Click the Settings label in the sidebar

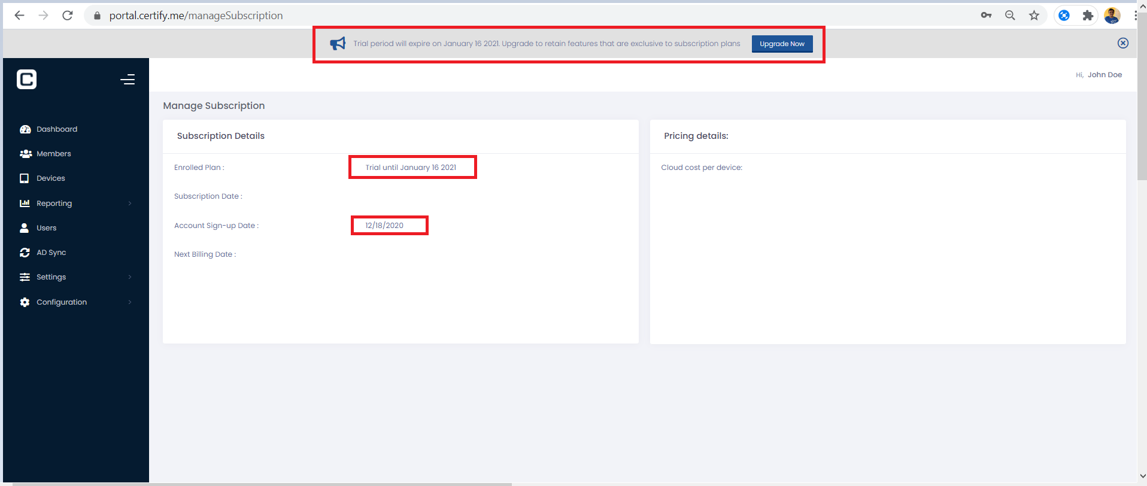(x=51, y=277)
